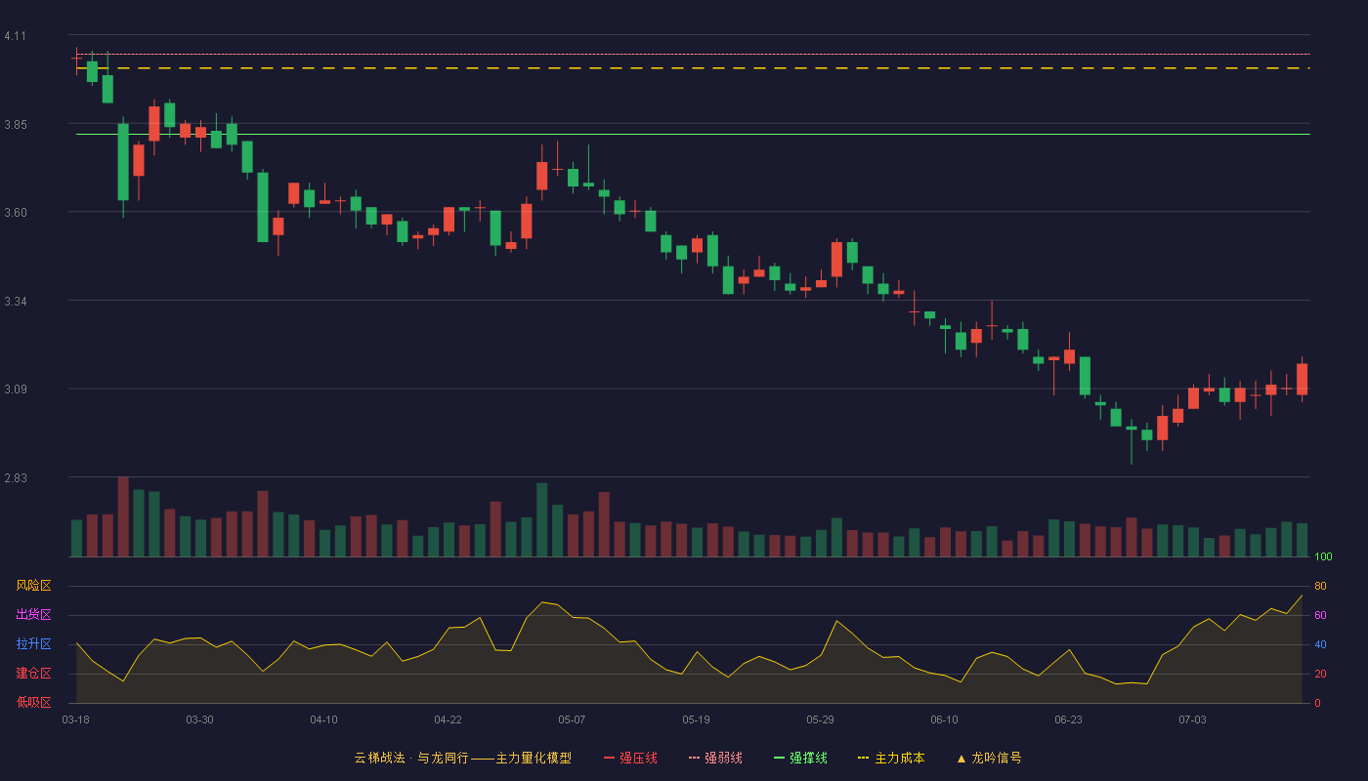The image size is (1368, 781).
Task: Click the blue 40 indicator axis value
Action: [x=1320, y=644]
